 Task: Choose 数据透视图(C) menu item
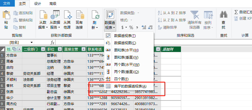(x=129, y=43)
